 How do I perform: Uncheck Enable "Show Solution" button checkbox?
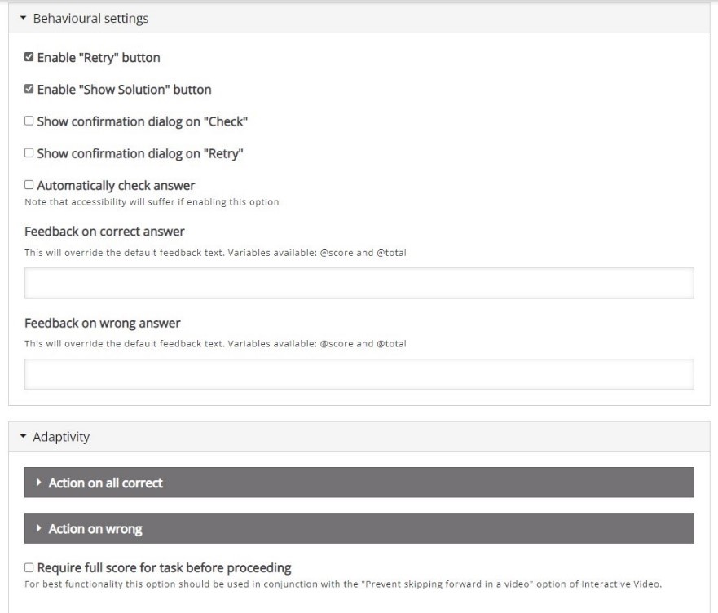29,89
